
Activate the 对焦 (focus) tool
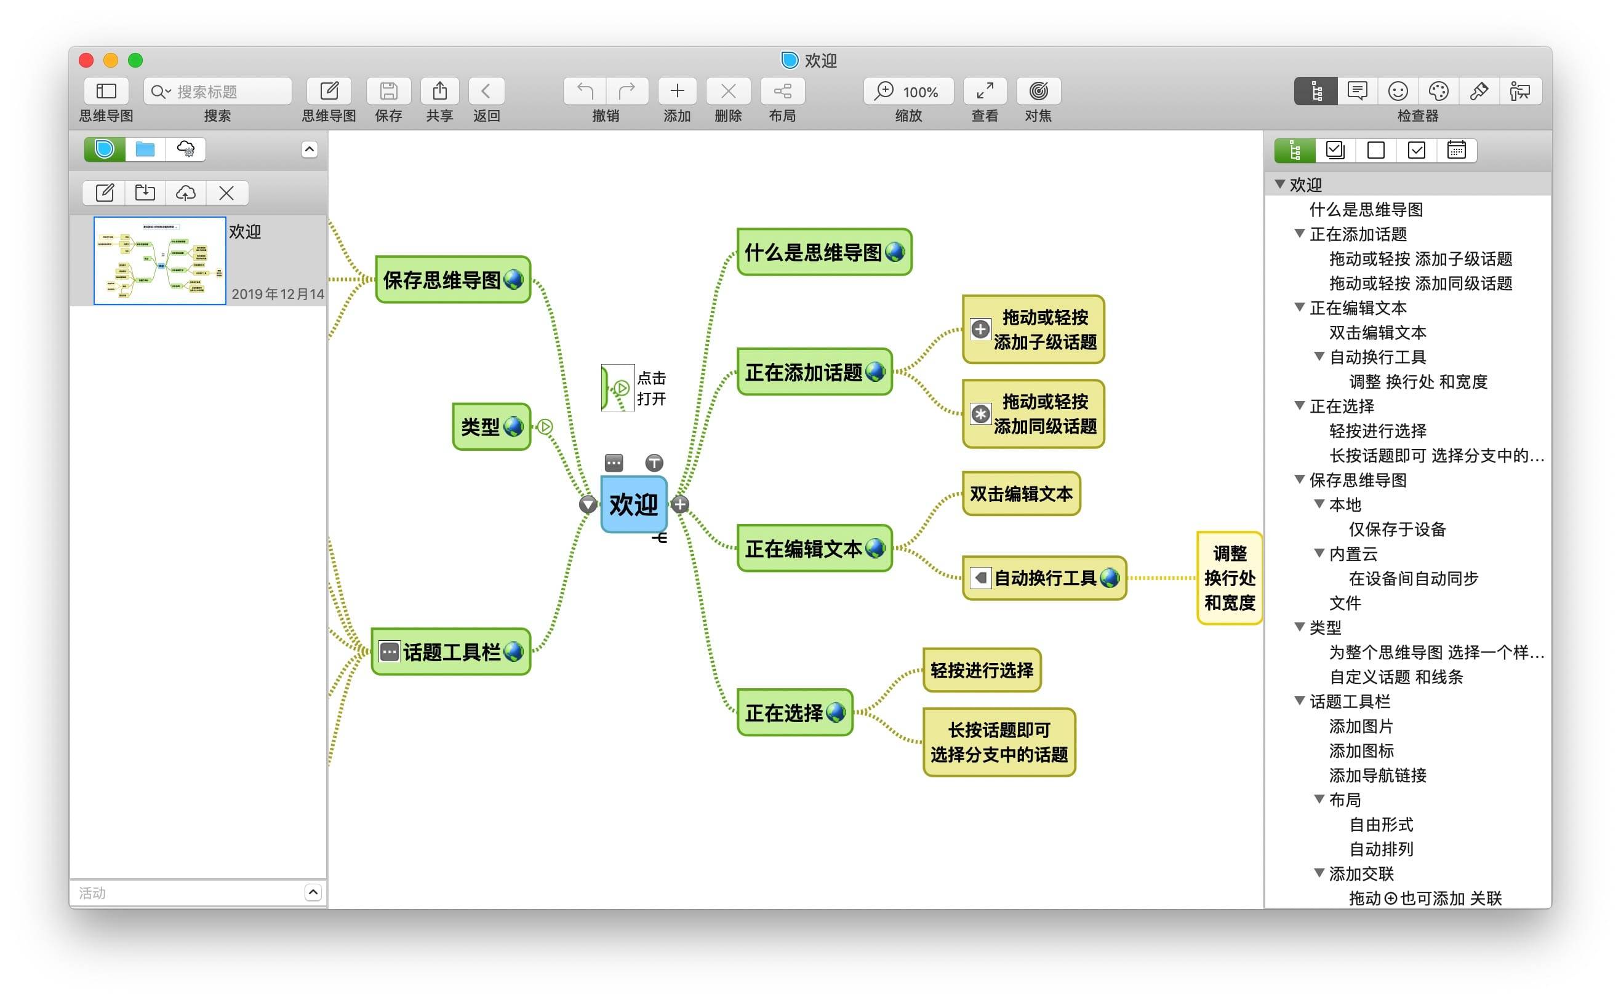click(x=1037, y=90)
